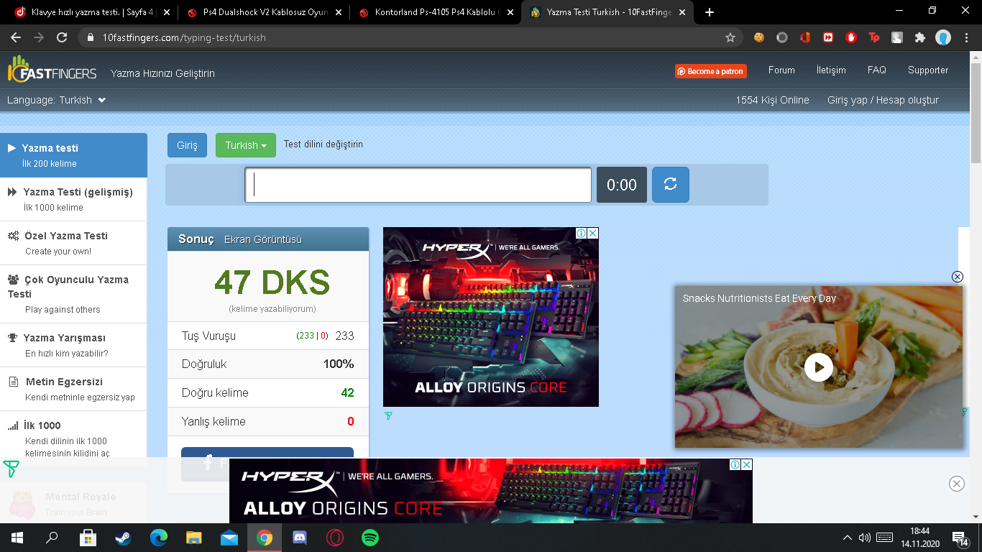Expand the Language: Turkish selector in the header
The image size is (982, 552).
click(57, 100)
